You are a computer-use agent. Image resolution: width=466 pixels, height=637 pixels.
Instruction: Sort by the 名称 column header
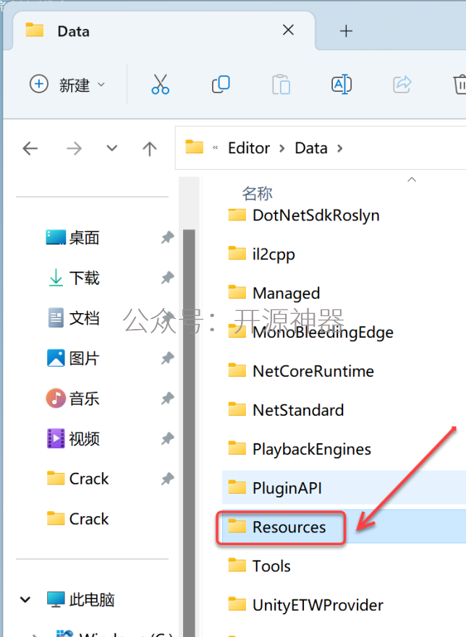tap(257, 193)
